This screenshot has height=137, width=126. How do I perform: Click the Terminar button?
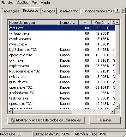point(105,120)
